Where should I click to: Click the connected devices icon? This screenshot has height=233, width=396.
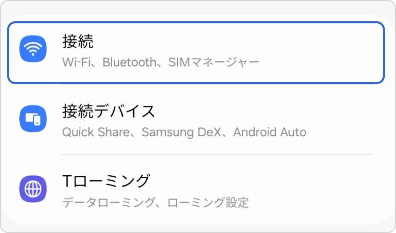coord(33,120)
